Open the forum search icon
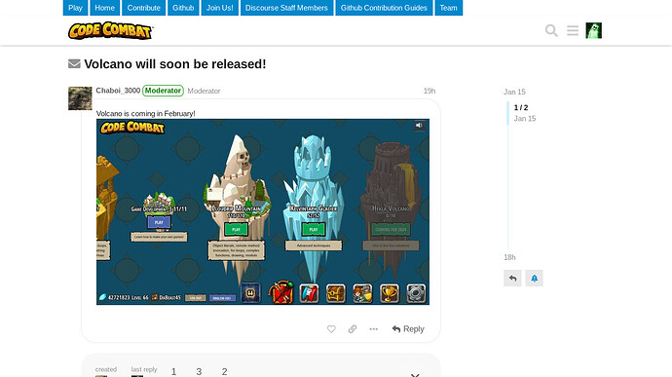This screenshot has width=672, height=377. pyautogui.click(x=551, y=30)
